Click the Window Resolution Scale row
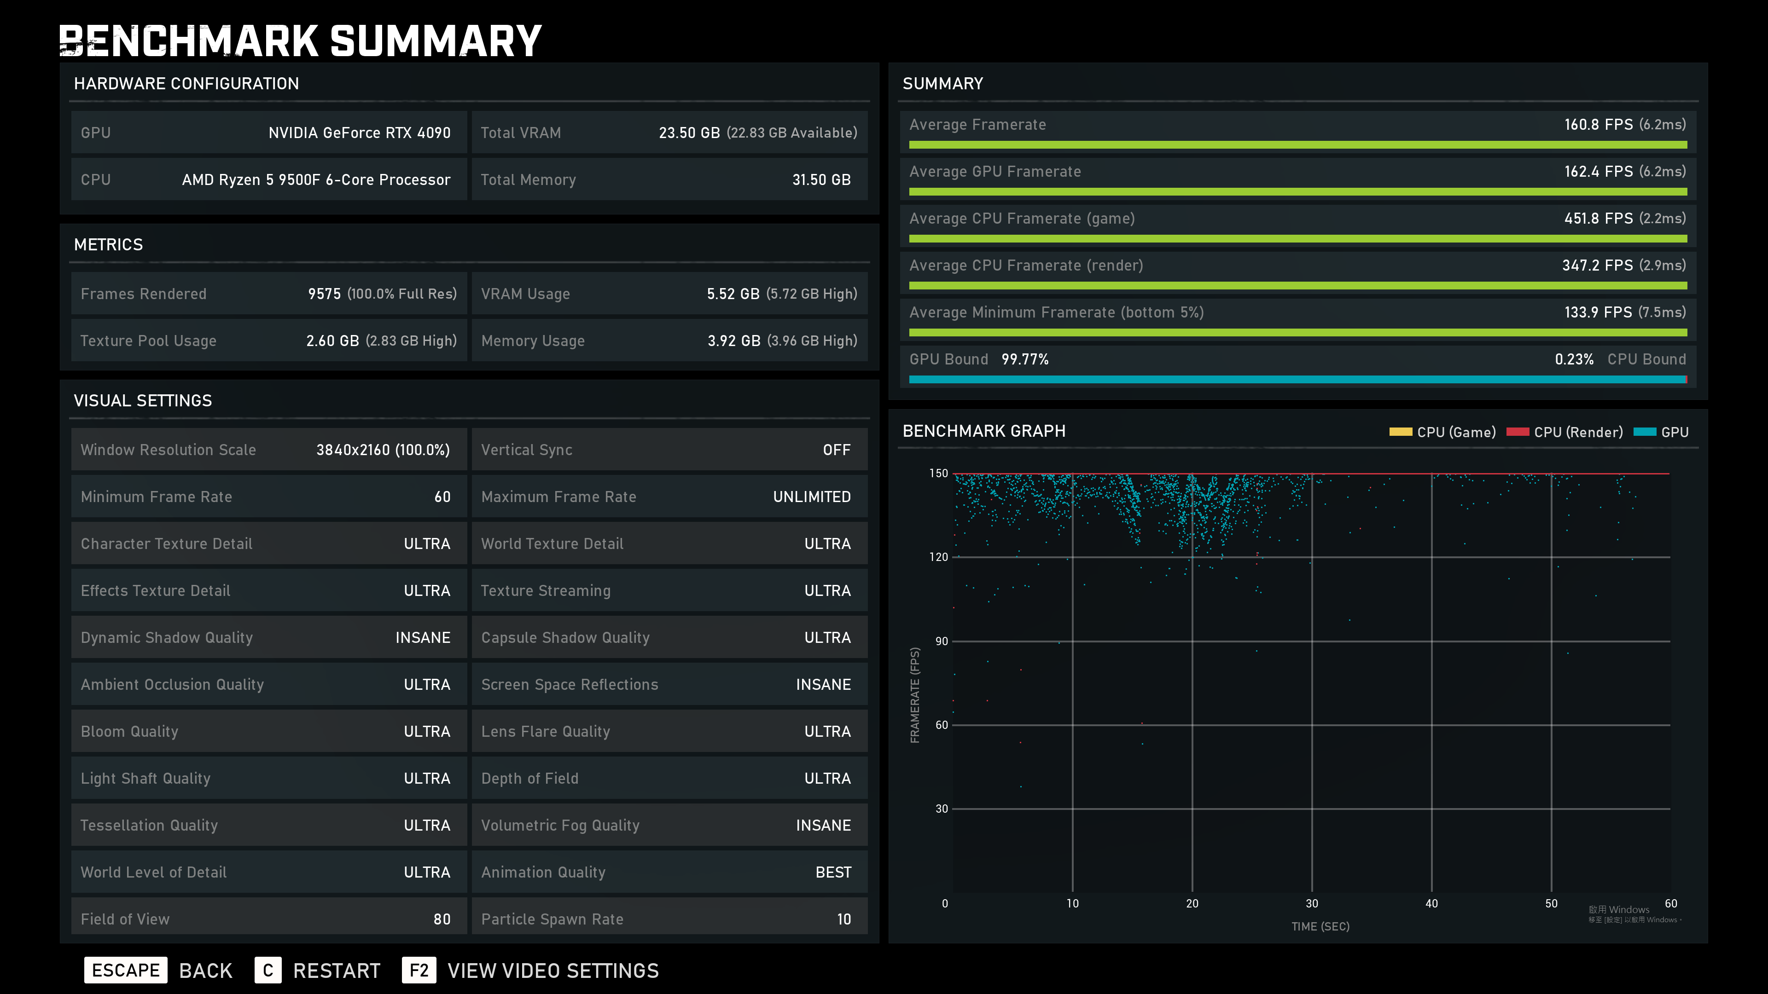 click(x=268, y=450)
